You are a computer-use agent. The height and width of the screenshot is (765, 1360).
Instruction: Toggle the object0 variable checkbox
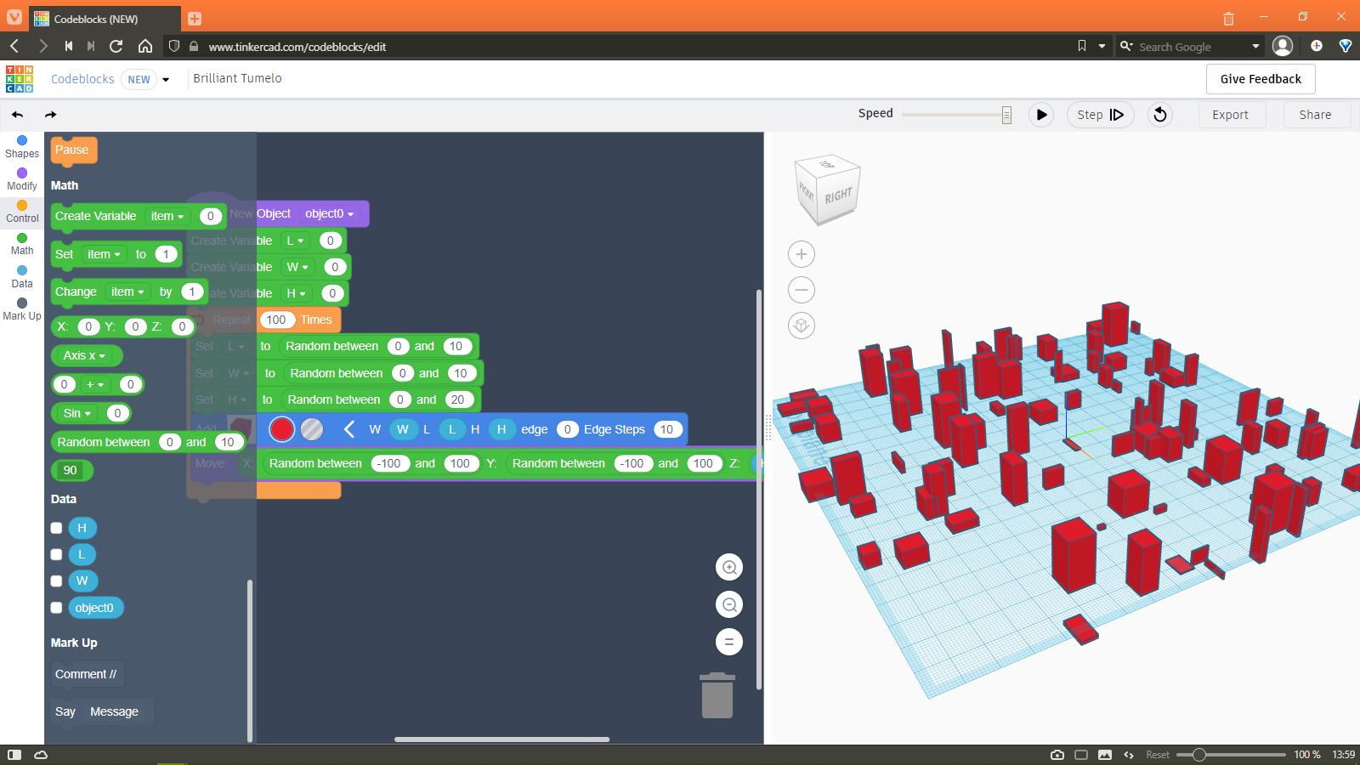56,608
